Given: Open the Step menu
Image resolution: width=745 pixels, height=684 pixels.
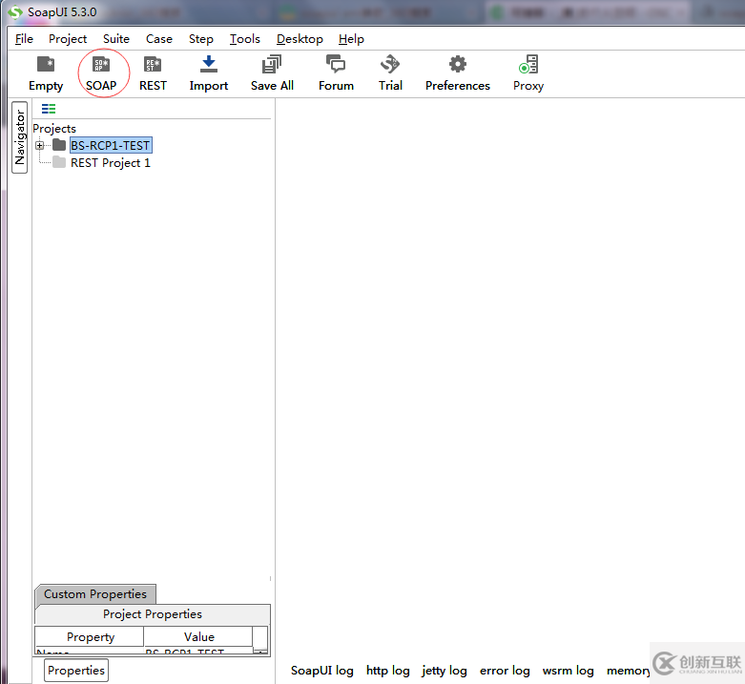Looking at the screenshot, I should [200, 38].
